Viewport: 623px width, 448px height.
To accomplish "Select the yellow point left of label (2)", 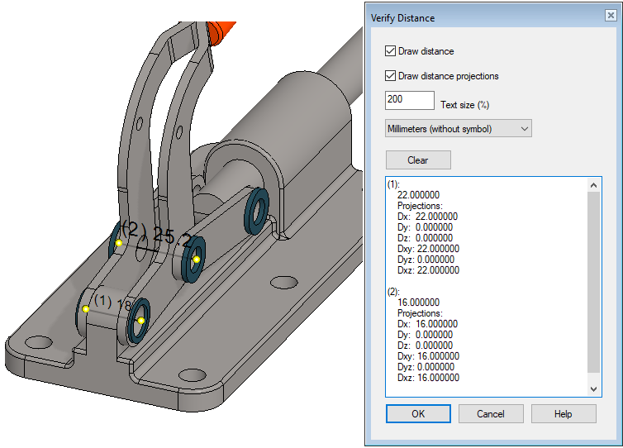I will (119, 243).
